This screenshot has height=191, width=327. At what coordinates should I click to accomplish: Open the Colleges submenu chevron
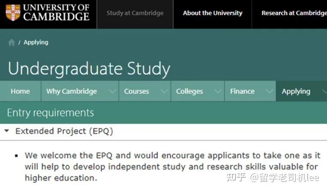coord(218,91)
